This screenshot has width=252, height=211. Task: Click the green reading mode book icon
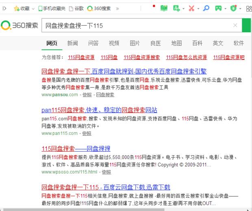pyautogui.click(x=164, y=8)
